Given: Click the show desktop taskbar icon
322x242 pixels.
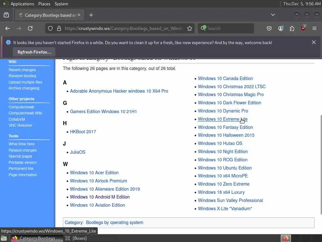Looking at the screenshot, I should point(4,238).
